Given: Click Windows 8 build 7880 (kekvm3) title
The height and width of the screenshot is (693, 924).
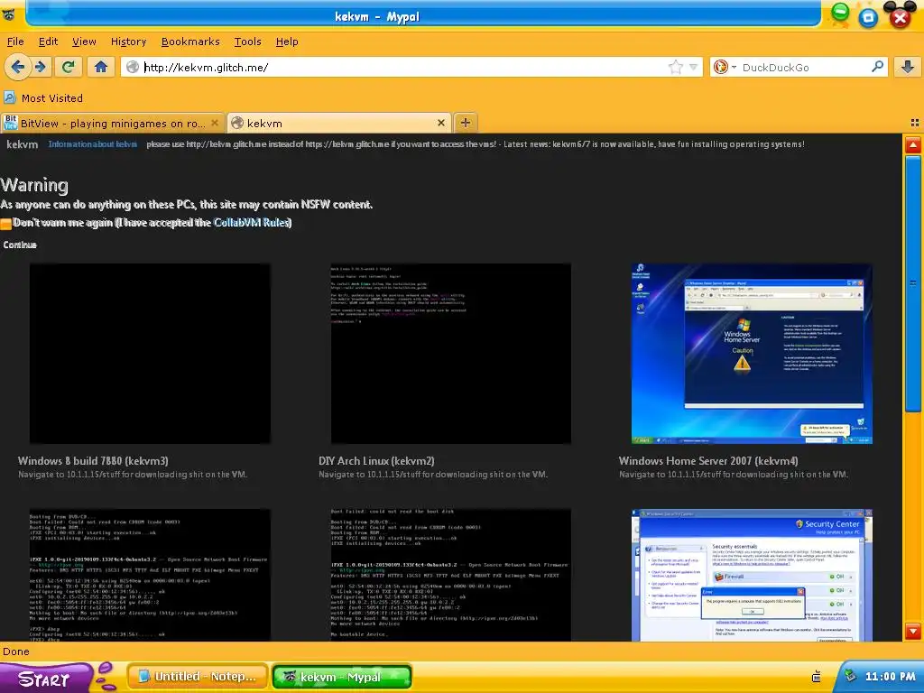Looking at the screenshot, I should (x=93, y=461).
